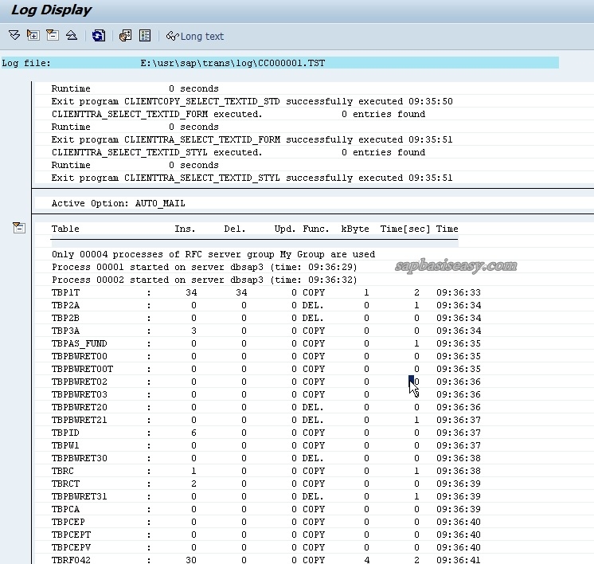Select the 'Log file:' label
This screenshot has width=594, height=564.
tap(26, 63)
